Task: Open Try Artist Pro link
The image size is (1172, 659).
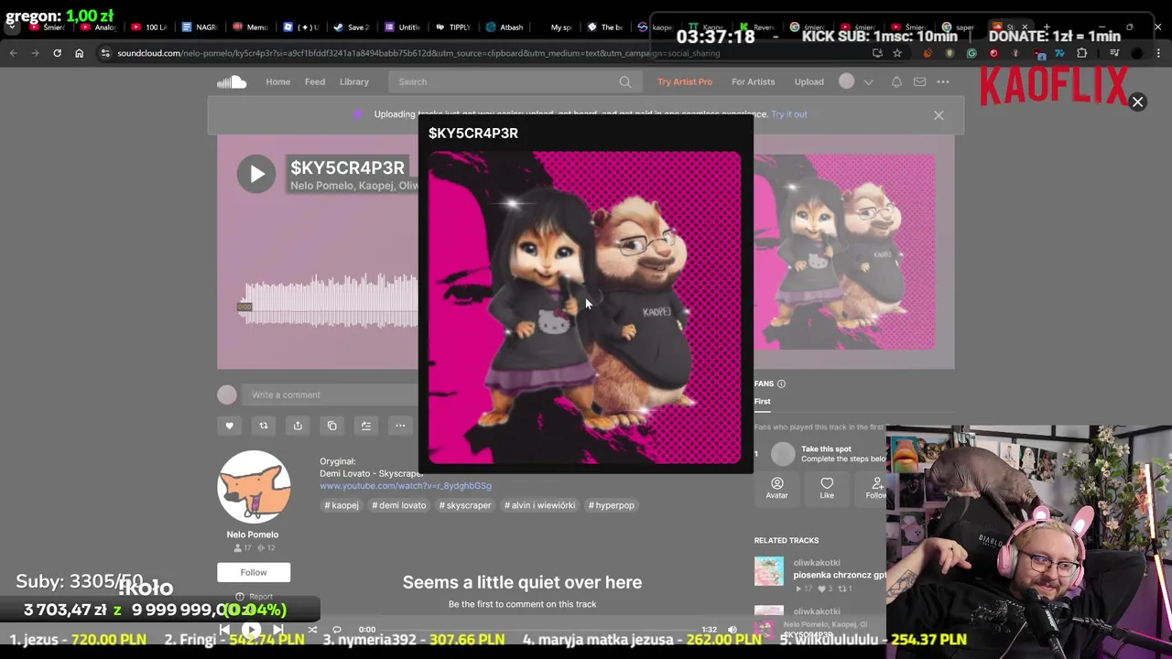Action: [x=684, y=81]
